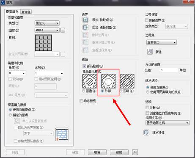195x158 pixels.
Task: Click the 公差 input field
Action: (169, 70)
